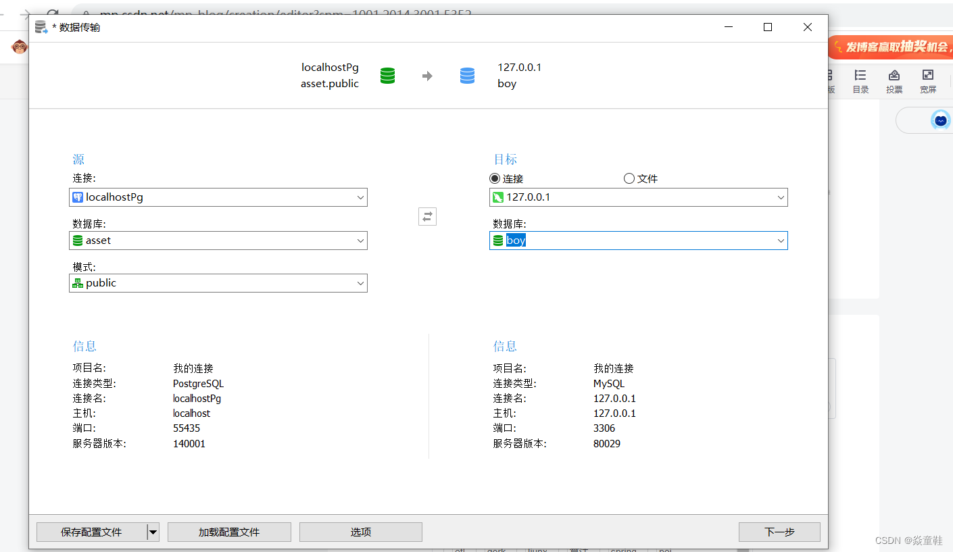Click the 投票 icon in browser toolbar
The image size is (953, 552).
tap(894, 76)
